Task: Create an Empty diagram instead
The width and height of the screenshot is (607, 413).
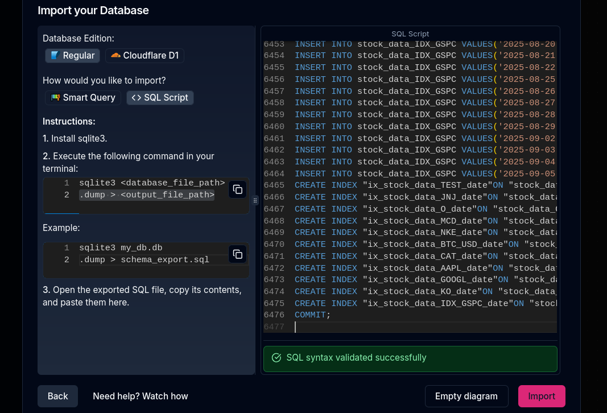Action: click(x=466, y=396)
